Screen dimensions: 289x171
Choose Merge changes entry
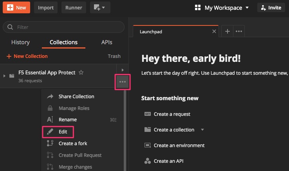[x=75, y=167]
